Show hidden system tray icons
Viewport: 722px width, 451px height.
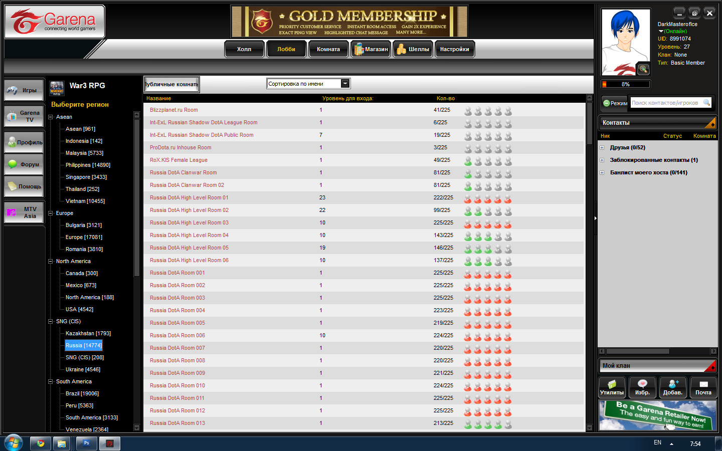point(671,443)
